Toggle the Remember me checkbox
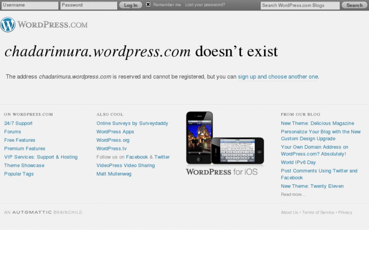Screen dimensions: 369x276 pyautogui.click(x=148, y=5)
